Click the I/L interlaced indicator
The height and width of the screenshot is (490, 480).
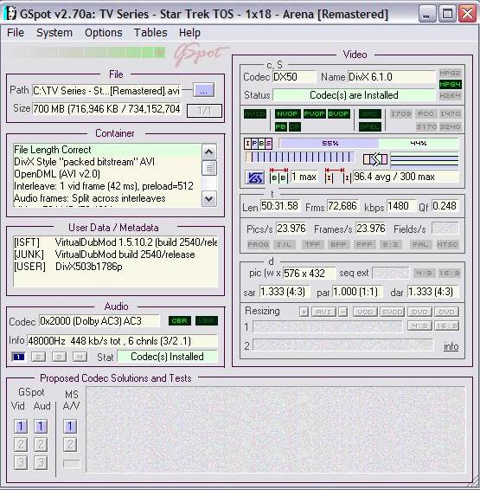(284, 244)
